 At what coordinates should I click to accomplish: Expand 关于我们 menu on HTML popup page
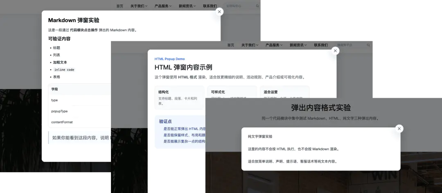pyautogui.click(x=250, y=45)
